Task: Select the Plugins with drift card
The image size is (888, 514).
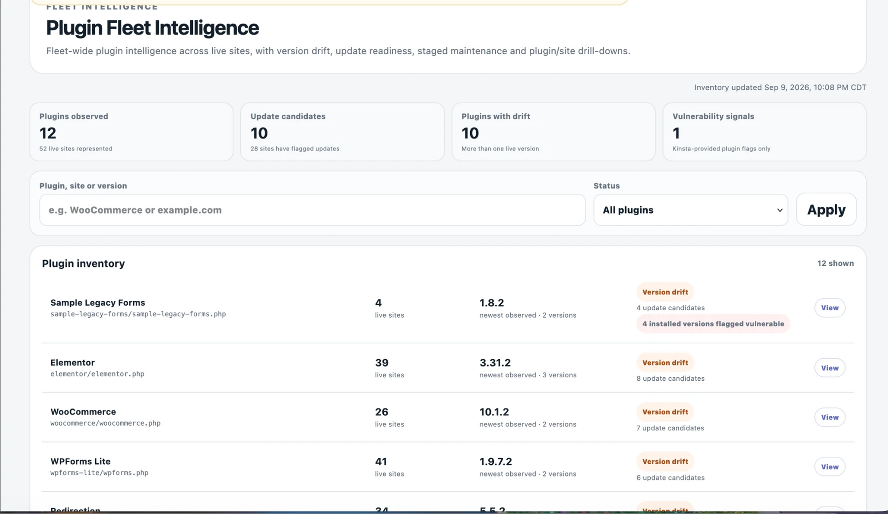Action: (x=554, y=132)
